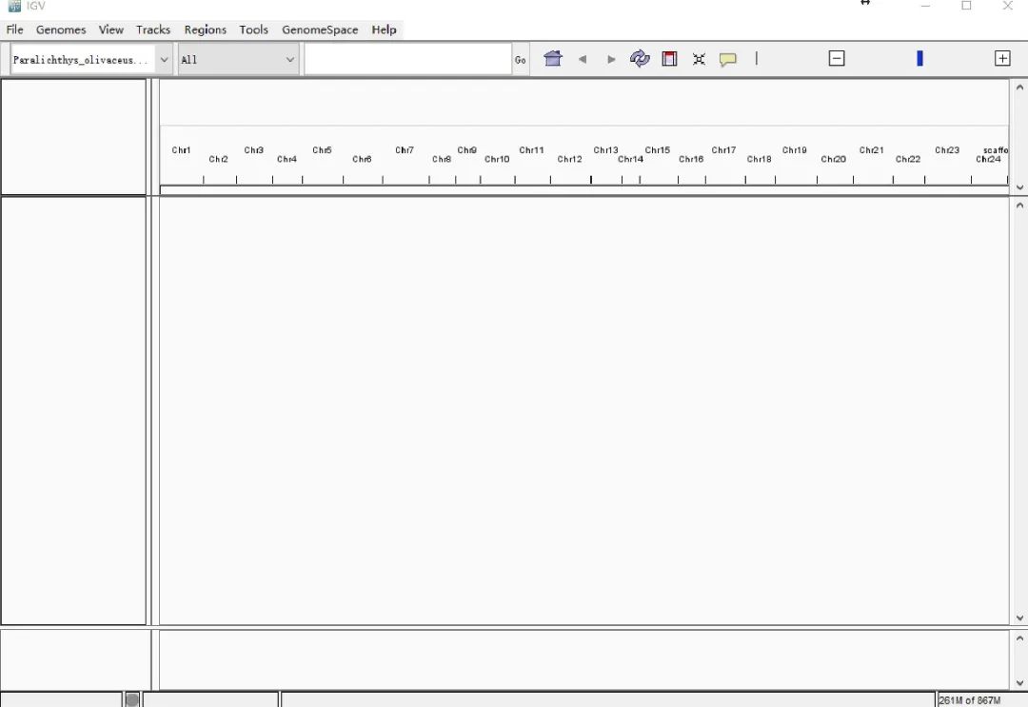Select Chr18 label in ruler

[760, 159]
